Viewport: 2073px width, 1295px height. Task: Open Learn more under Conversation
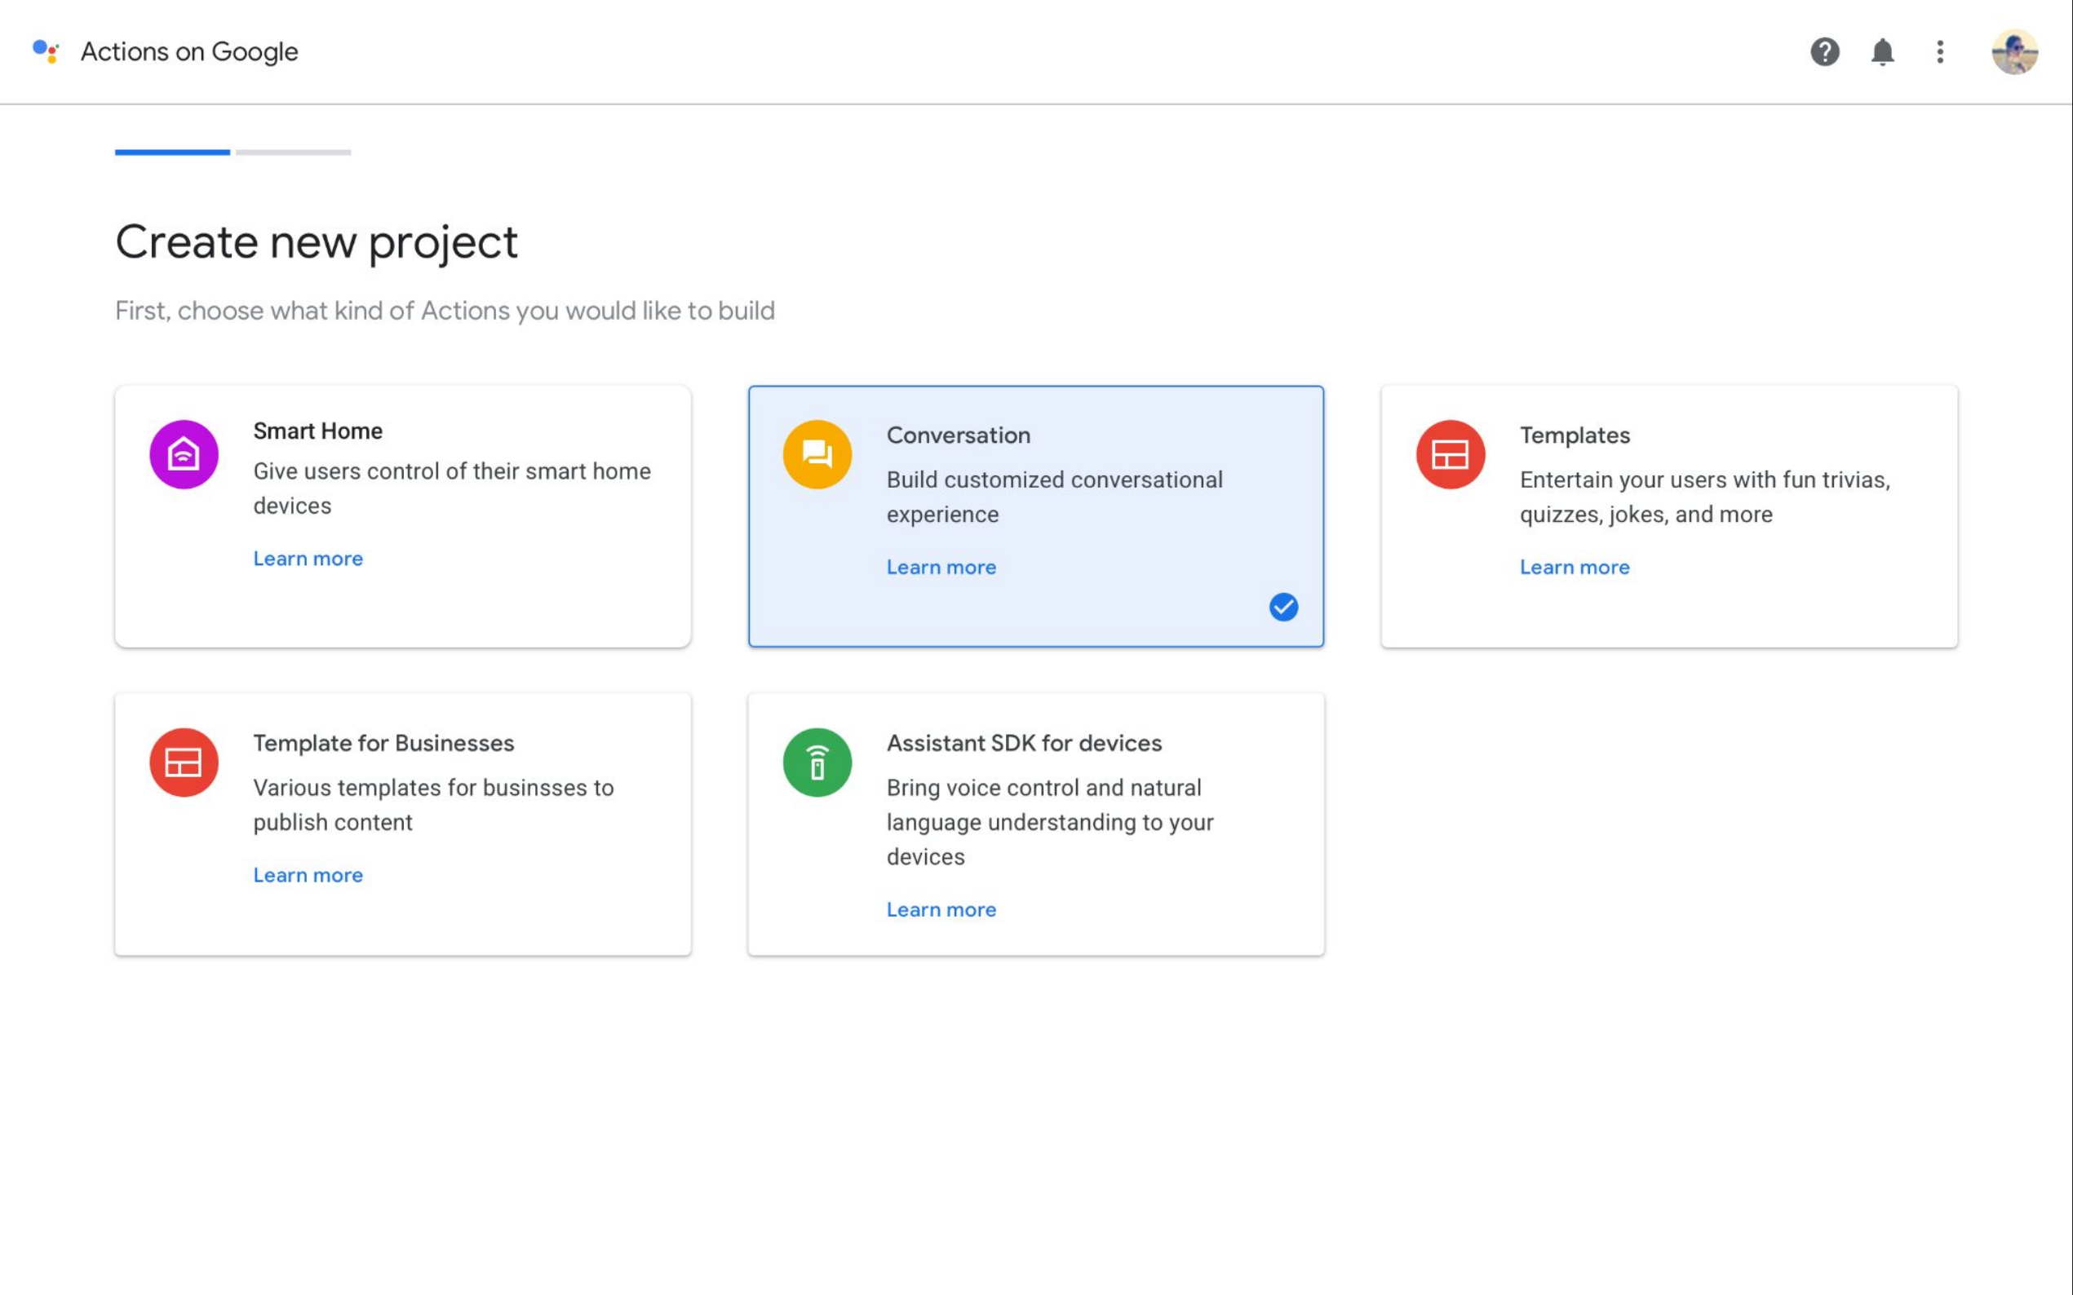[941, 567]
